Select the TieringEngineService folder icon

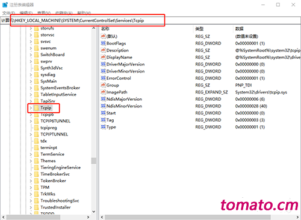[x=36, y=167]
